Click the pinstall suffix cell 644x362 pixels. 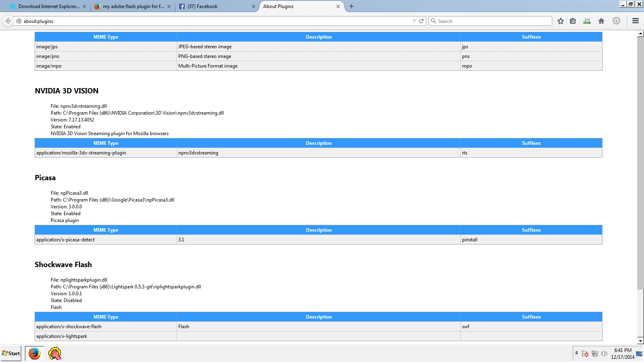tap(531, 240)
